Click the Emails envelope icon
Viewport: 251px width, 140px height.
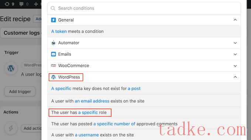tap(53, 54)
